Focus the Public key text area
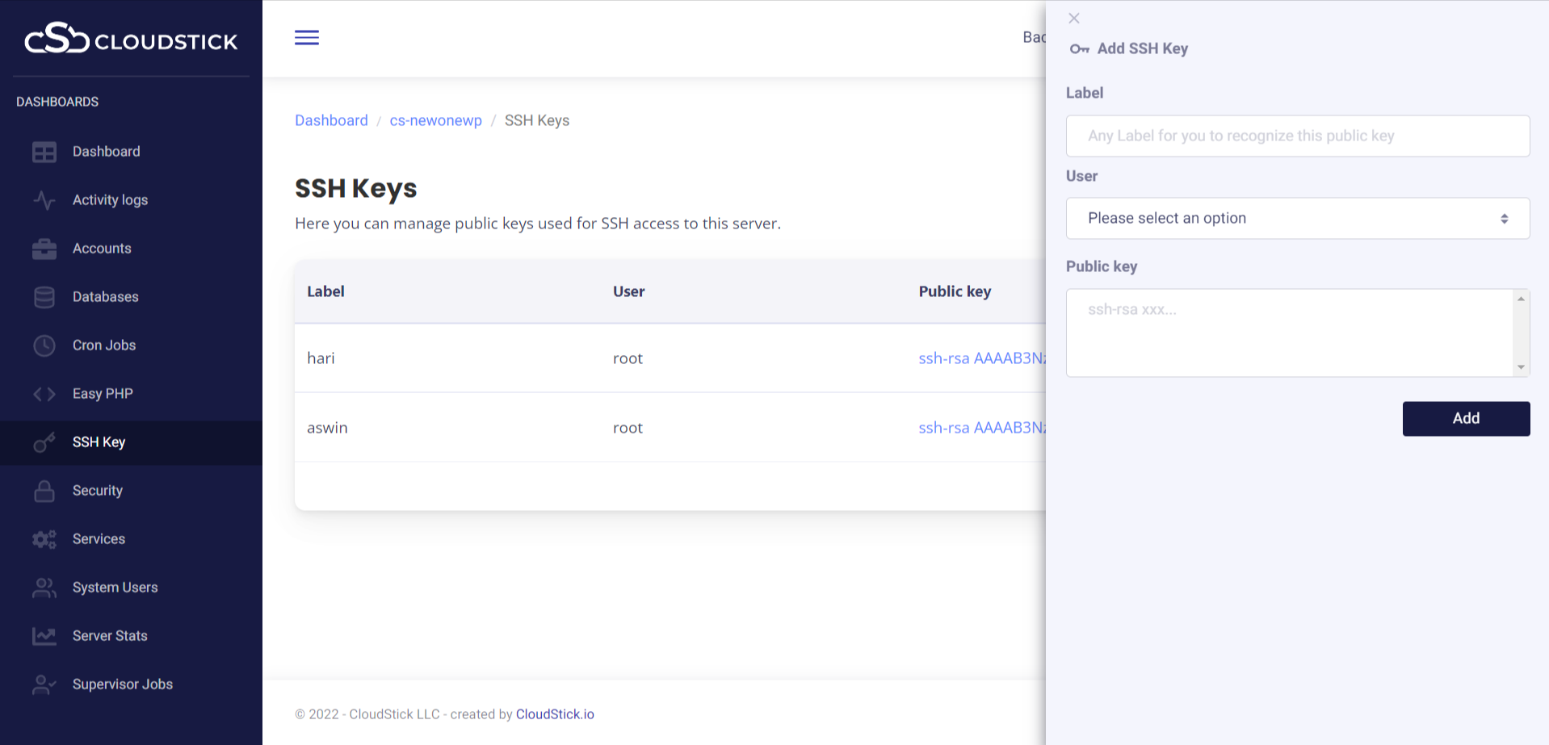The width and height of the screenshot is (1549, 745). 1289,333
